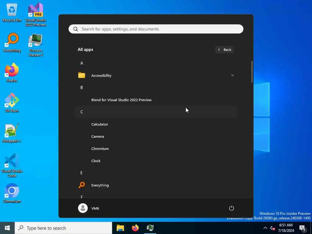Open the Recycle Bin desktop icon
This screenshot has height=234, width=312.
[x=12, y=13]
